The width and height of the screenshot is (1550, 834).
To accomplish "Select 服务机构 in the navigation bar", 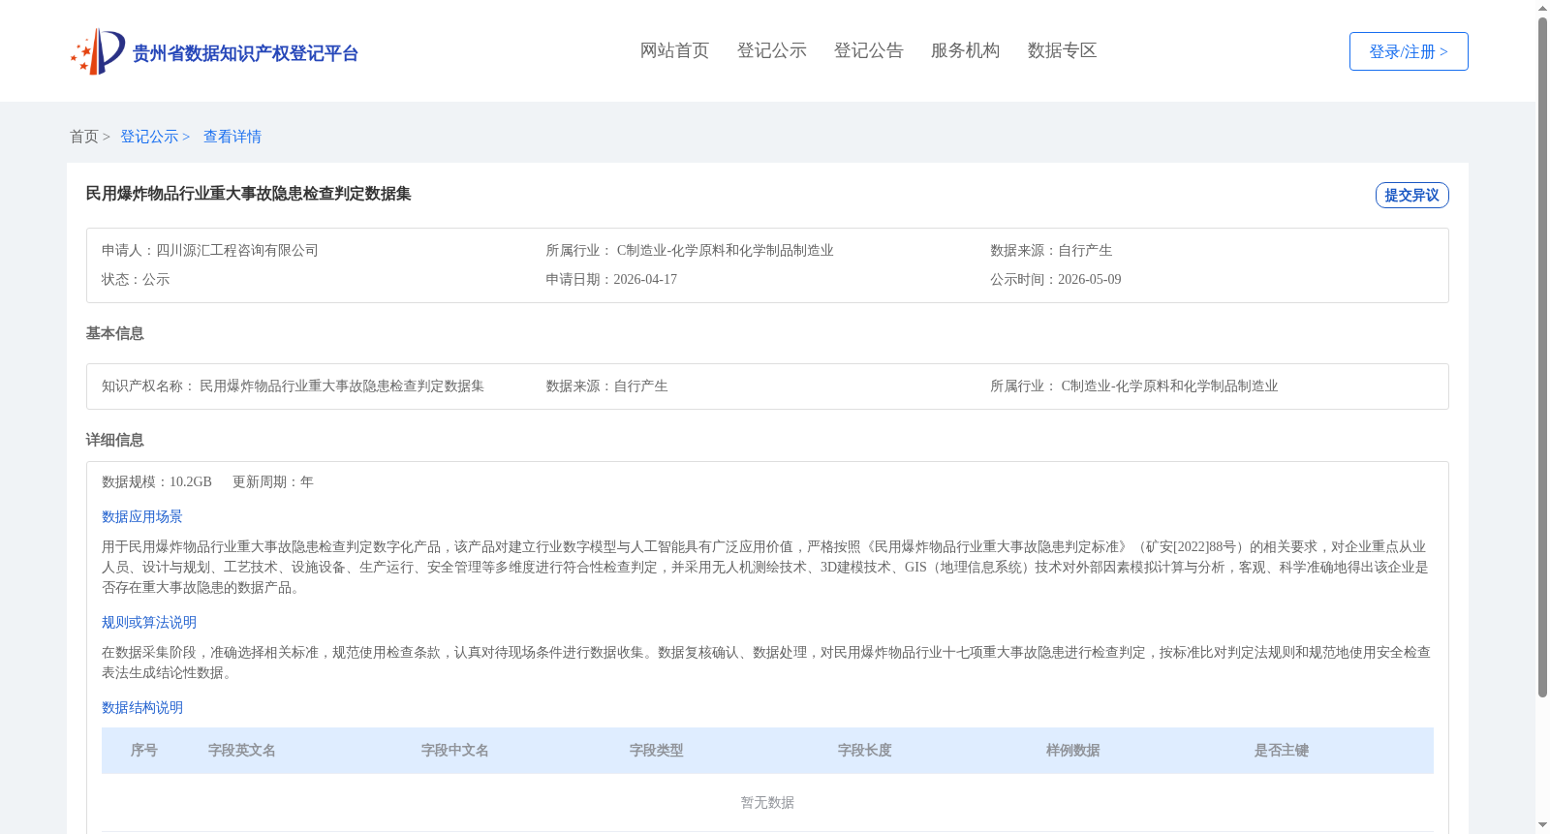I will (965, 50).
